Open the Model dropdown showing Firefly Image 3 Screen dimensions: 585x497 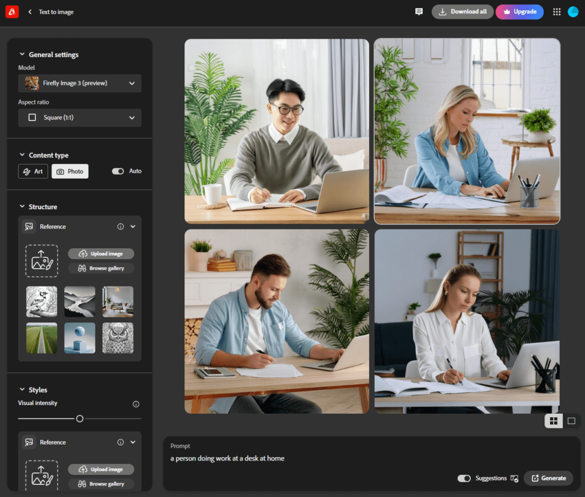79,83
